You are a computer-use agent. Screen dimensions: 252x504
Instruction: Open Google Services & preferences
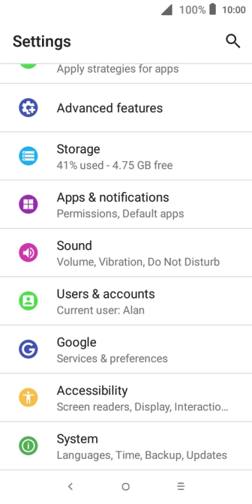[126, 349]
